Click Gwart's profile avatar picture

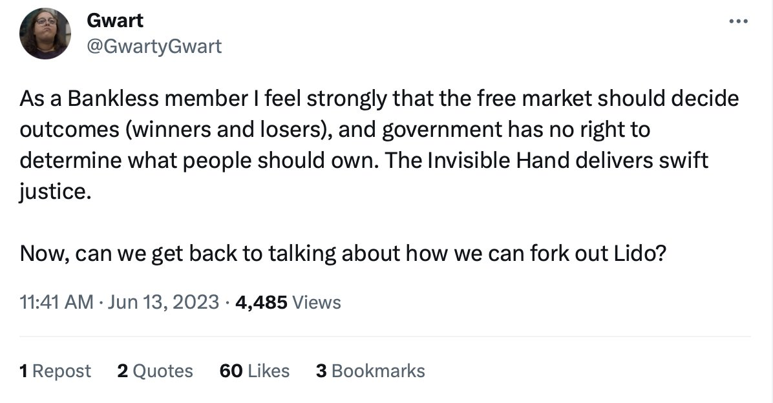45,35
